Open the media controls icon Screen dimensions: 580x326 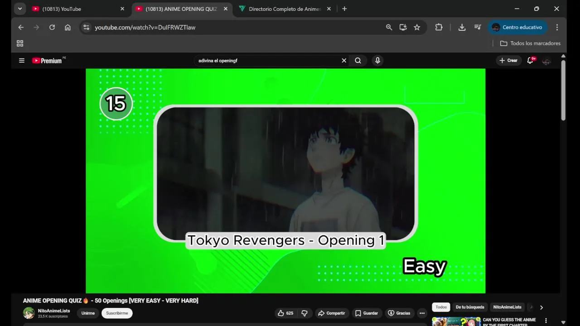point(478,27)
